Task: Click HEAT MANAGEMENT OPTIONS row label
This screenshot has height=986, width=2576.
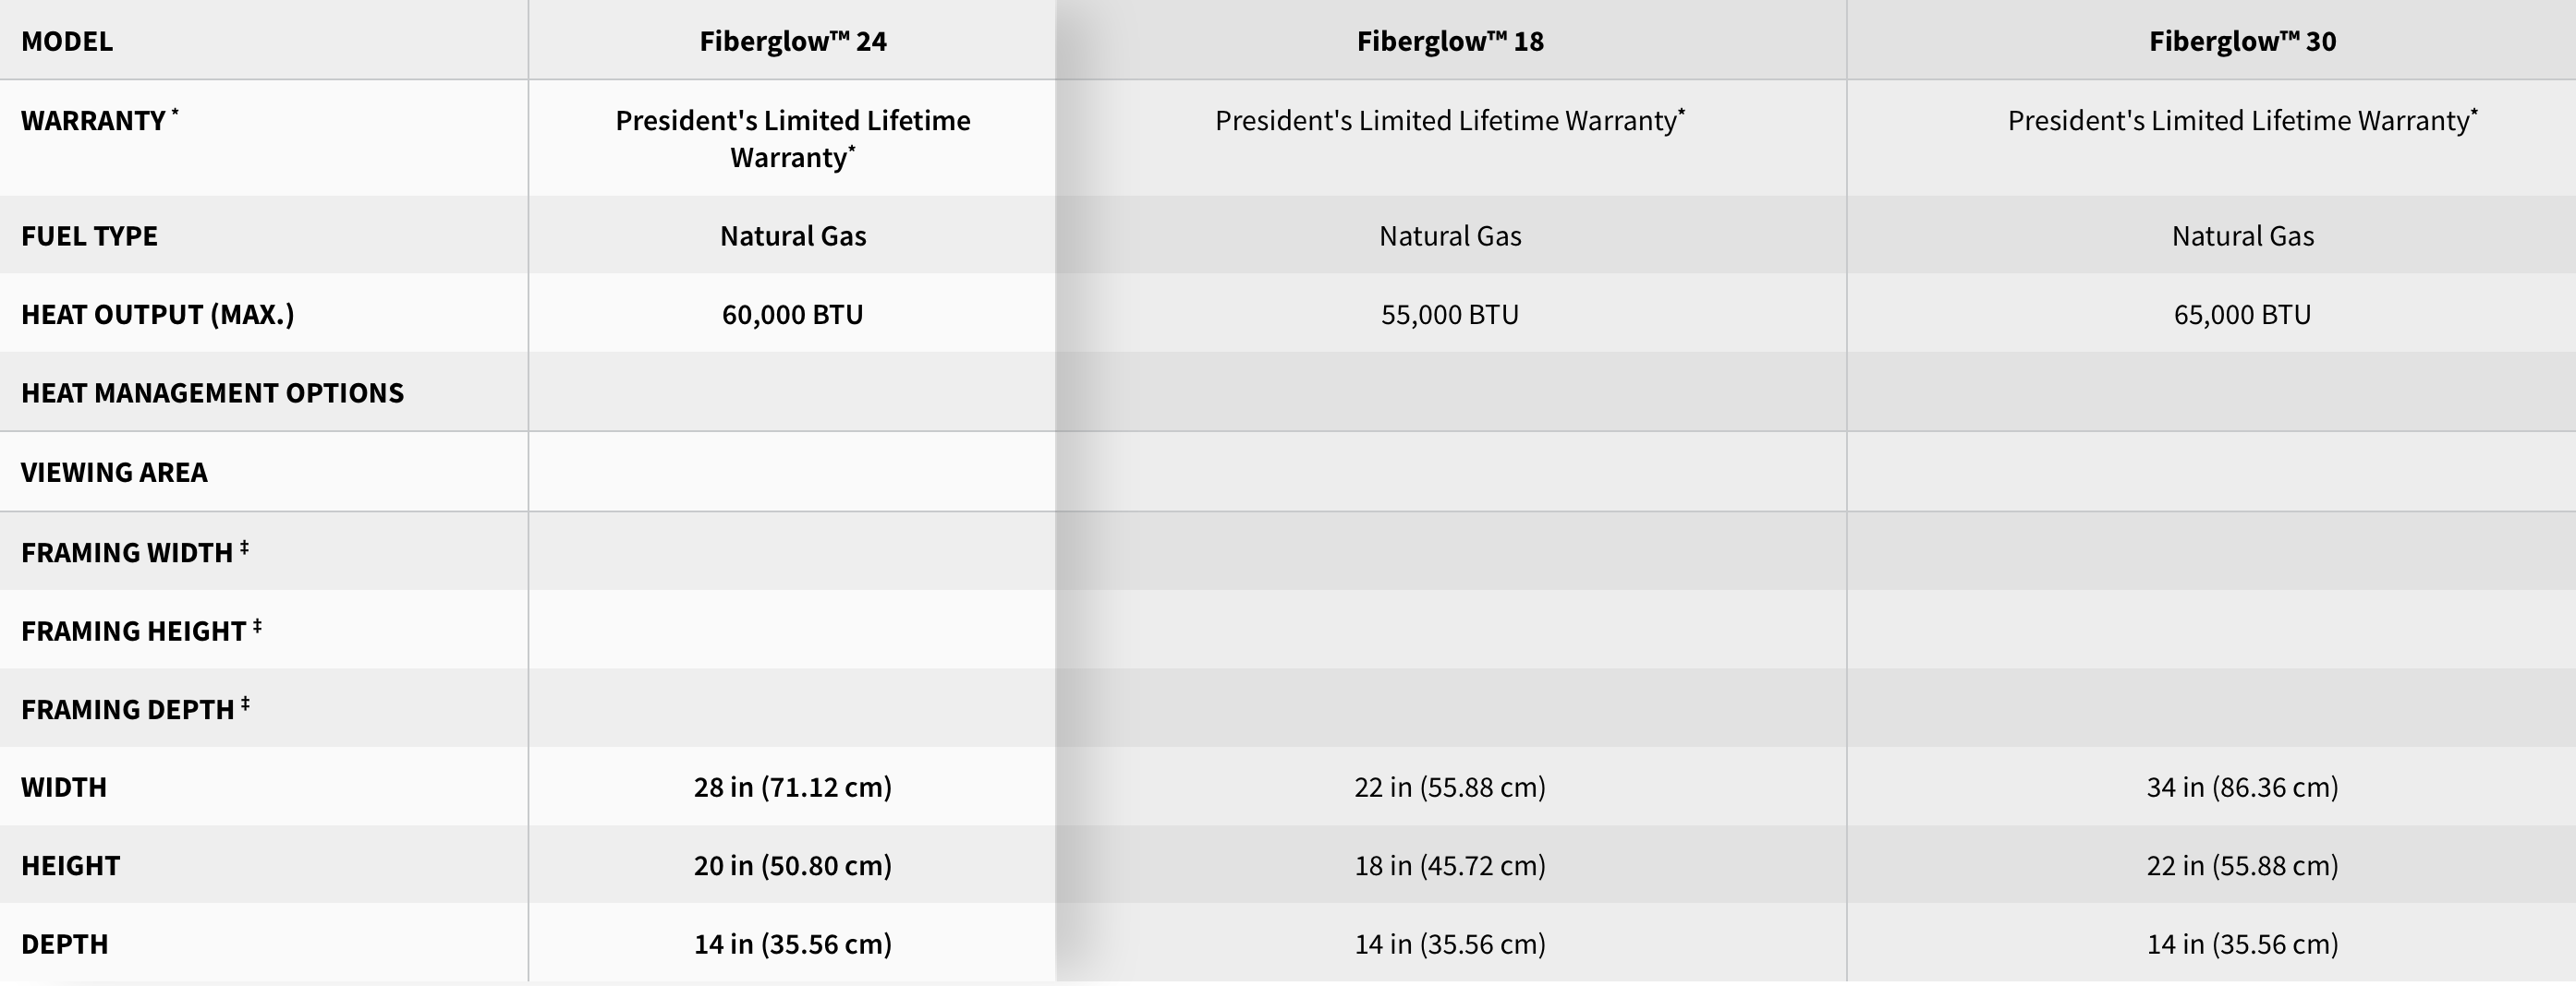Action: pyautogui.click(x=212, y=392)
